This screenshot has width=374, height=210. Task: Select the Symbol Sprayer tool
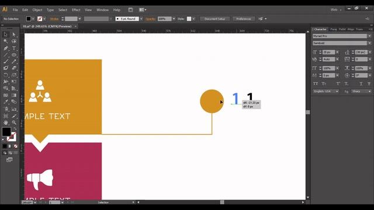coord(5,109)
